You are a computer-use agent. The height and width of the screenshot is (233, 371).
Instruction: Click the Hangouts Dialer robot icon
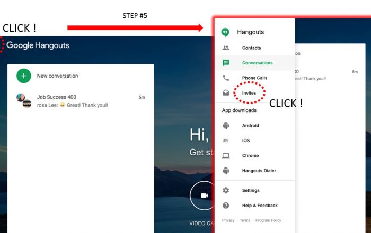point(226,171)
